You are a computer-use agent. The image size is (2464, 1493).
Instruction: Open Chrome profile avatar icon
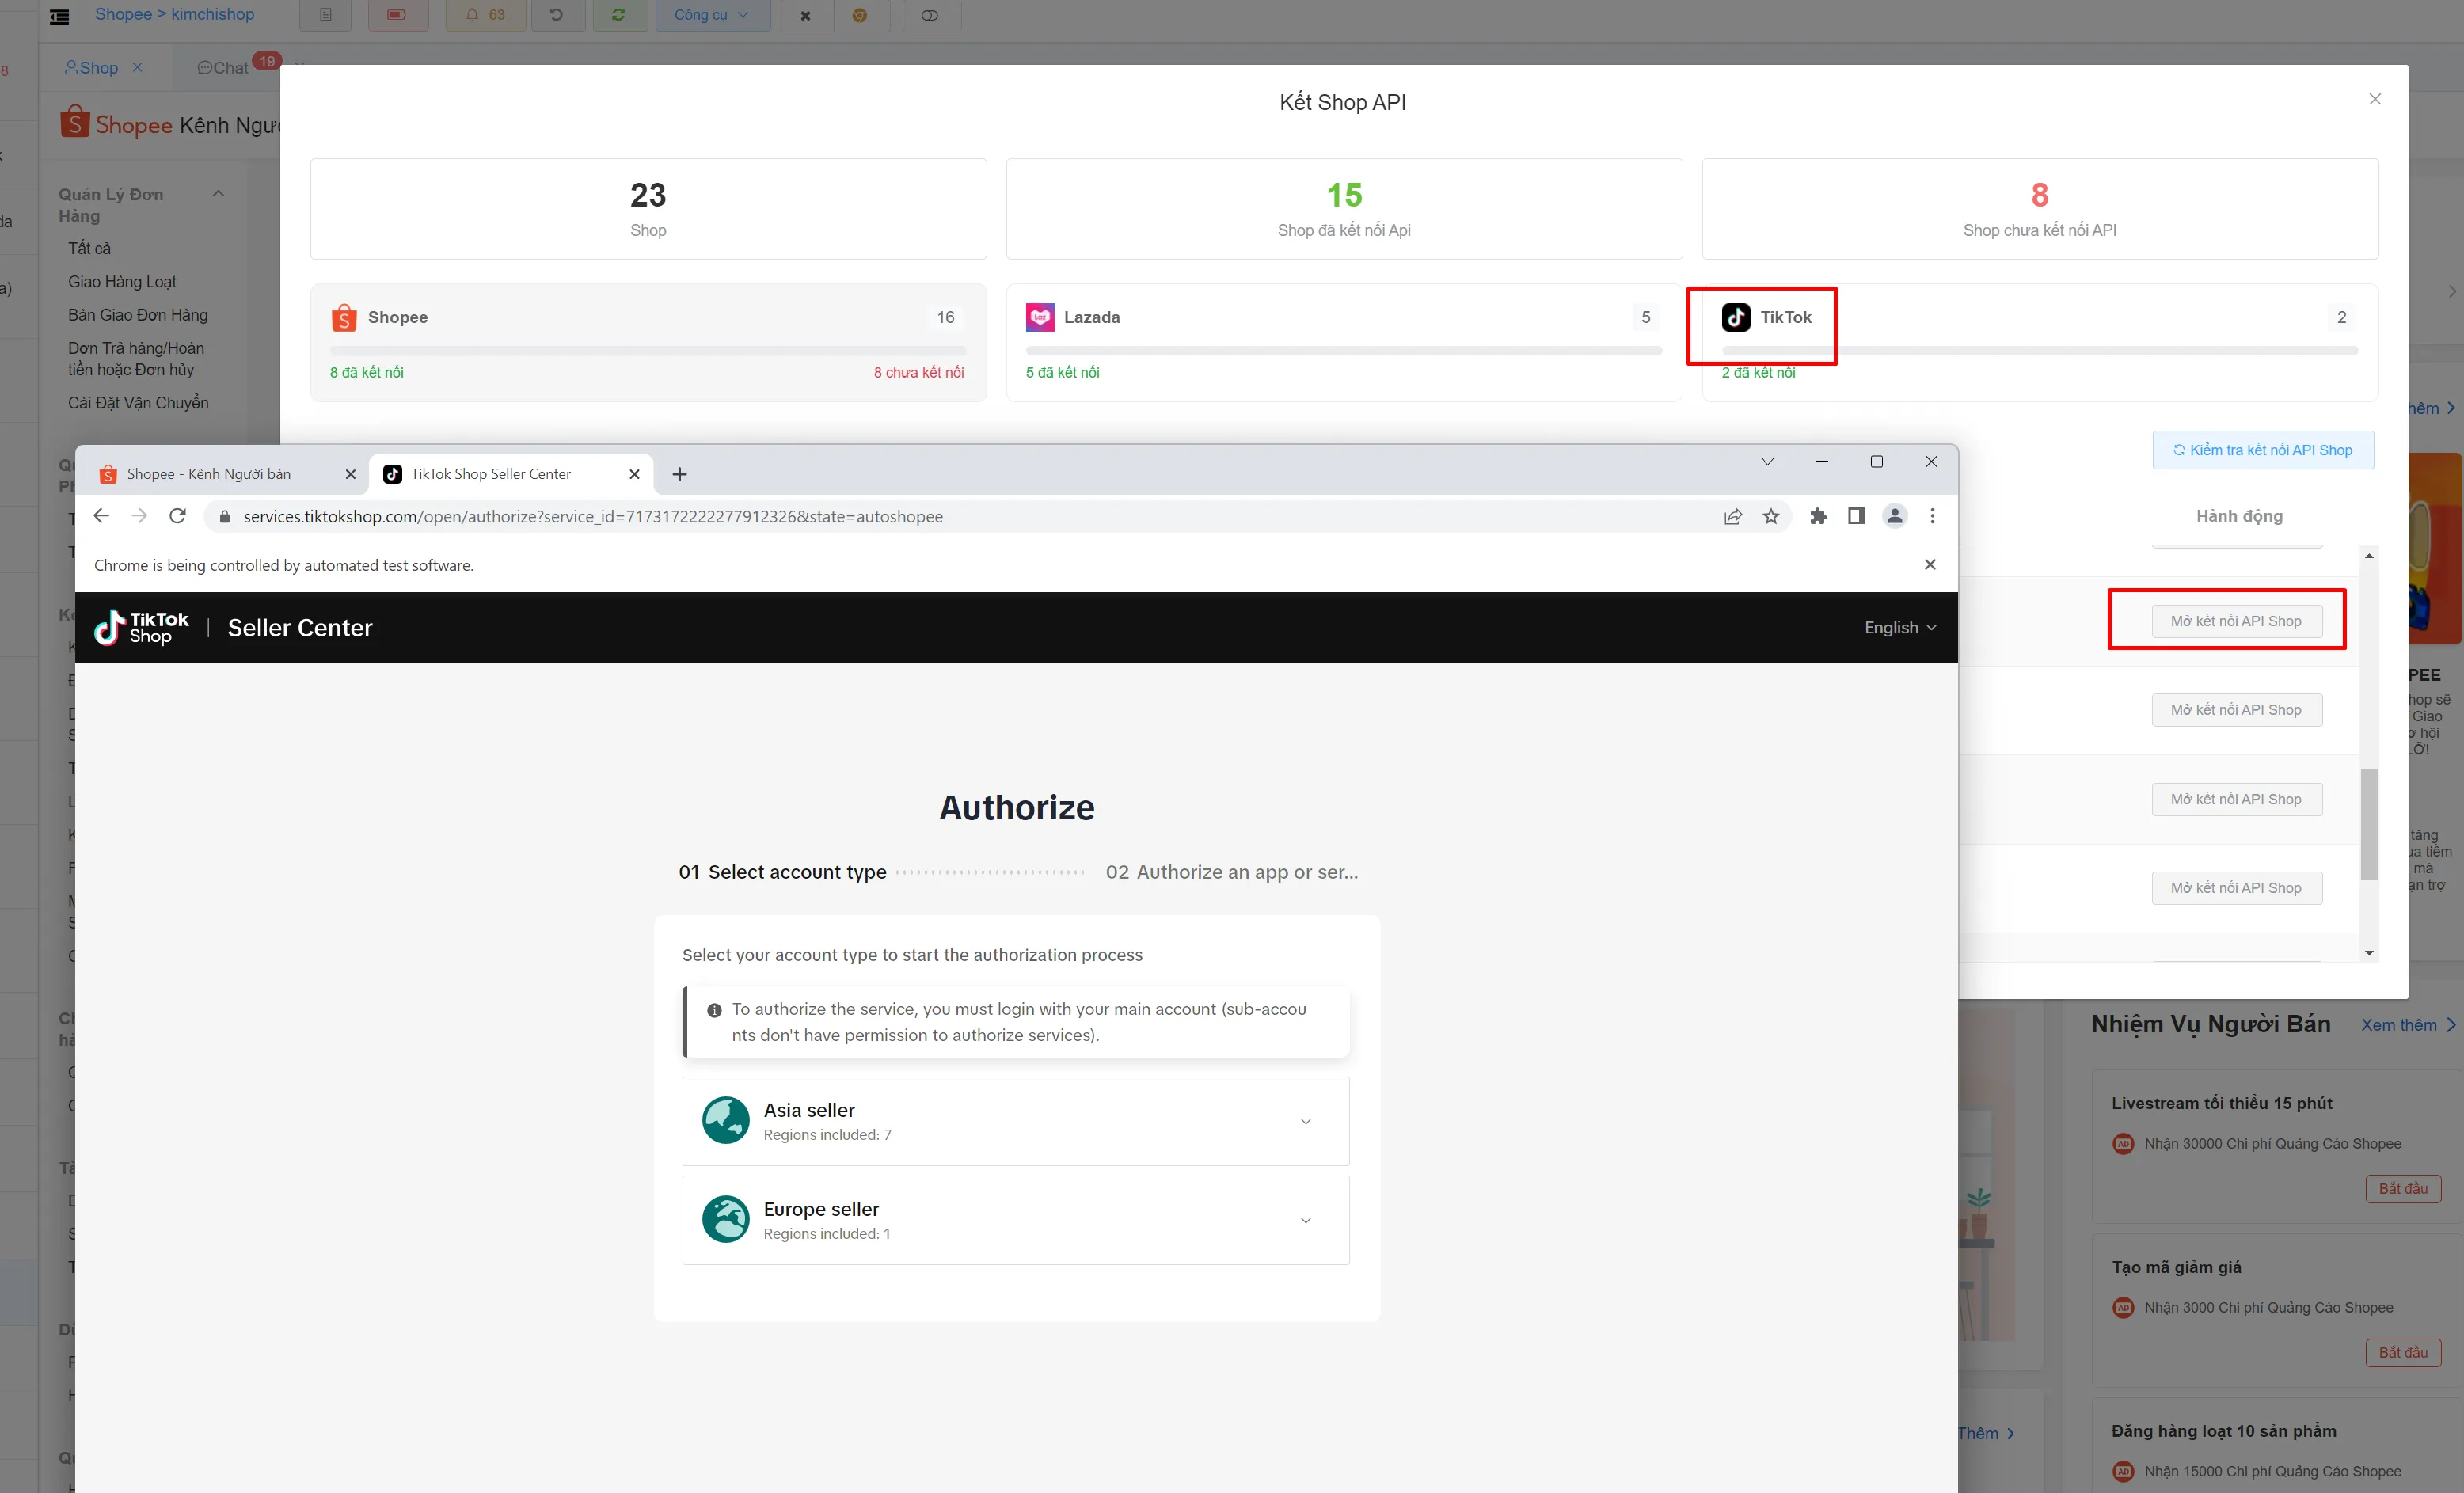tap(1894, 516)
